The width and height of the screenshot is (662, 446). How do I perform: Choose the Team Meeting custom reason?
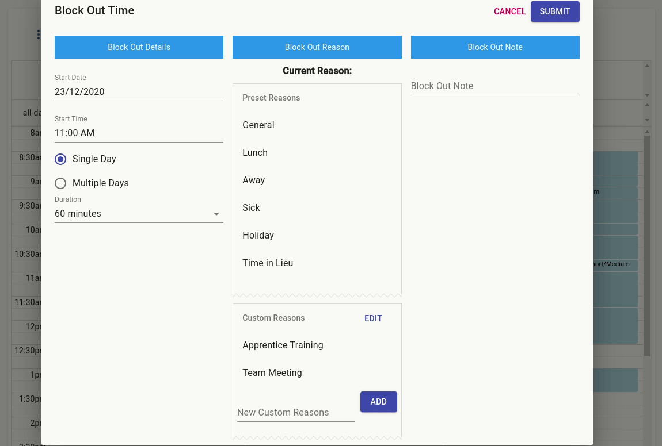[272, 373]
